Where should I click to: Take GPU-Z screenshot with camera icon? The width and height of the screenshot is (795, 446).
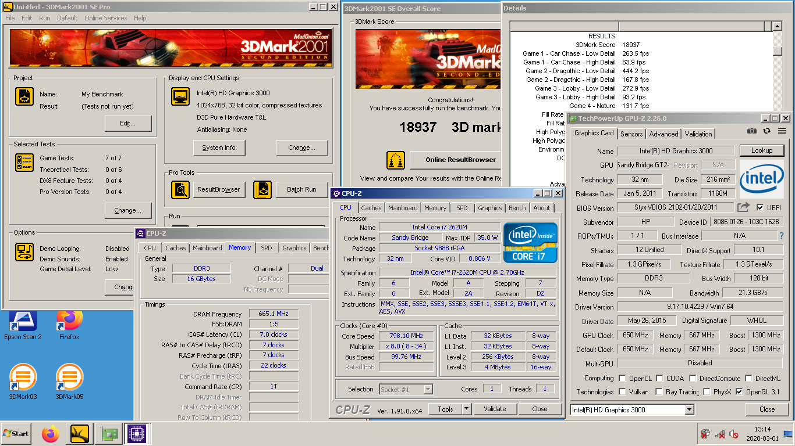point(752,131)
